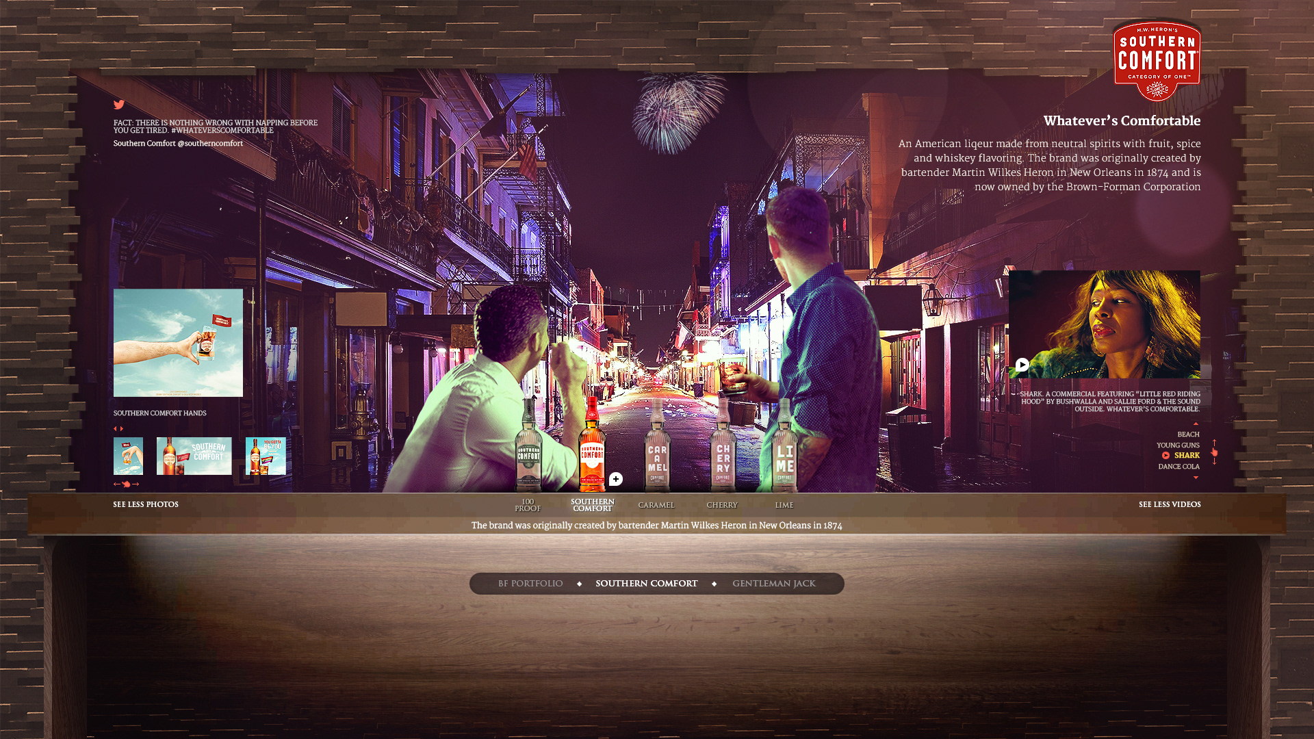Go to next photo with right triangle
Image resolution: width=1314 pixels, height=739 pixels.
pos(122,429)
